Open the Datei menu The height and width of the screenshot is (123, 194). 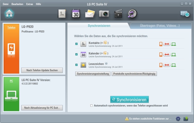(x=6, y=4)
